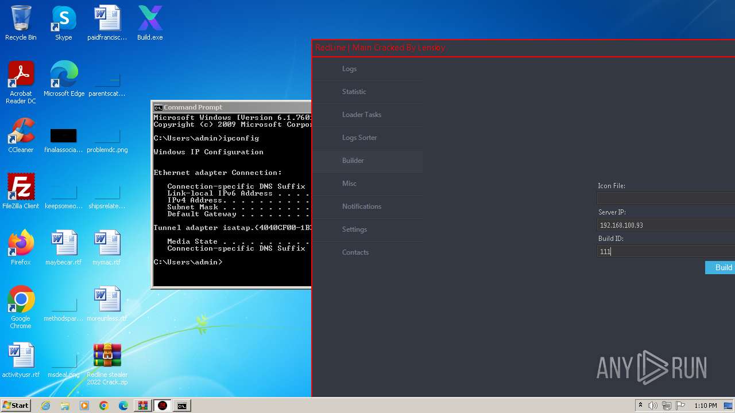Open Action Center flag icon
Image resolution: width=735 pixels, height=413 pixels.
click(x=679, y=406)
